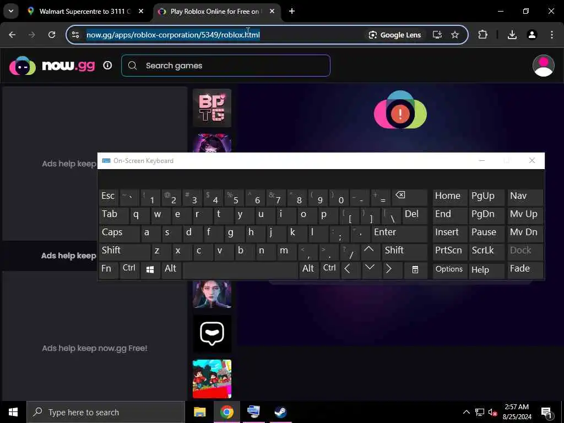This screenshot has width=564, height=423.
Task: Click the muted volume tray icon
Action: [492, 412]
